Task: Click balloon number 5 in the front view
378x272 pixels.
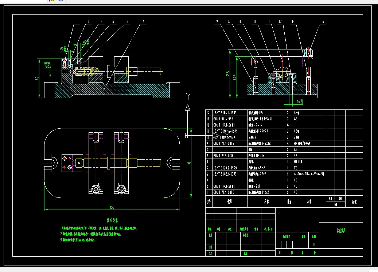Action: click(127, 22)
